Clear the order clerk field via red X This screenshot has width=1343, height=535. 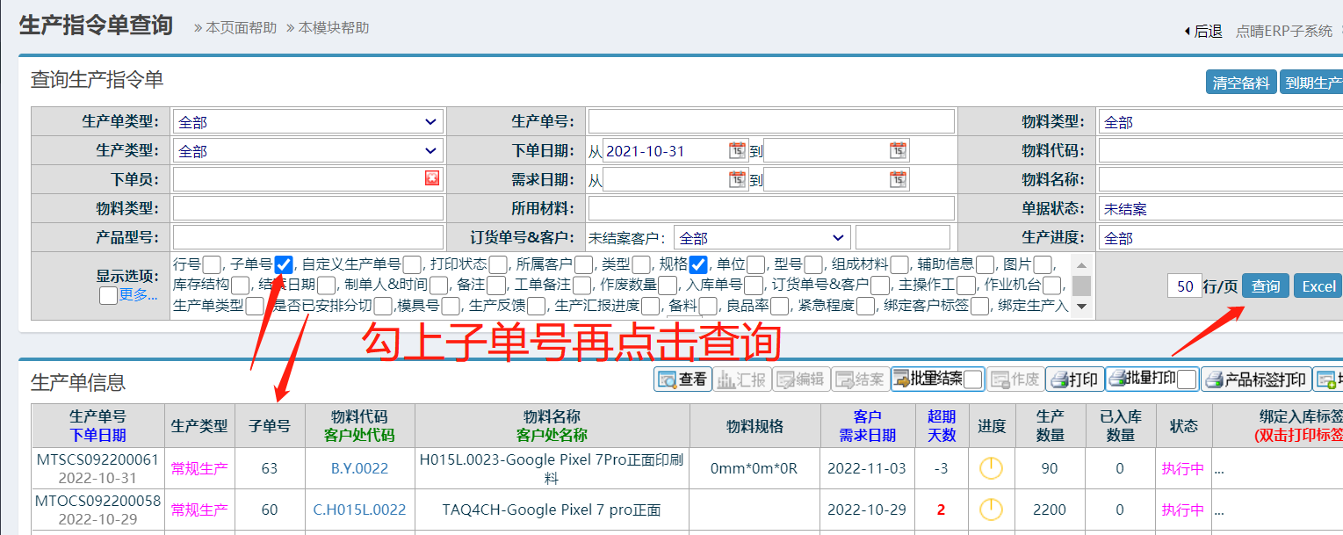tap(431, 178)
